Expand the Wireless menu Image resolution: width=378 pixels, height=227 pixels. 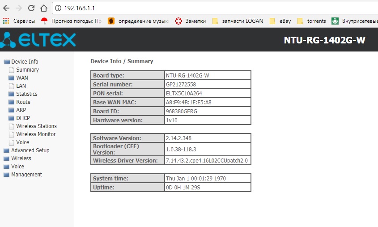(21, 158)
